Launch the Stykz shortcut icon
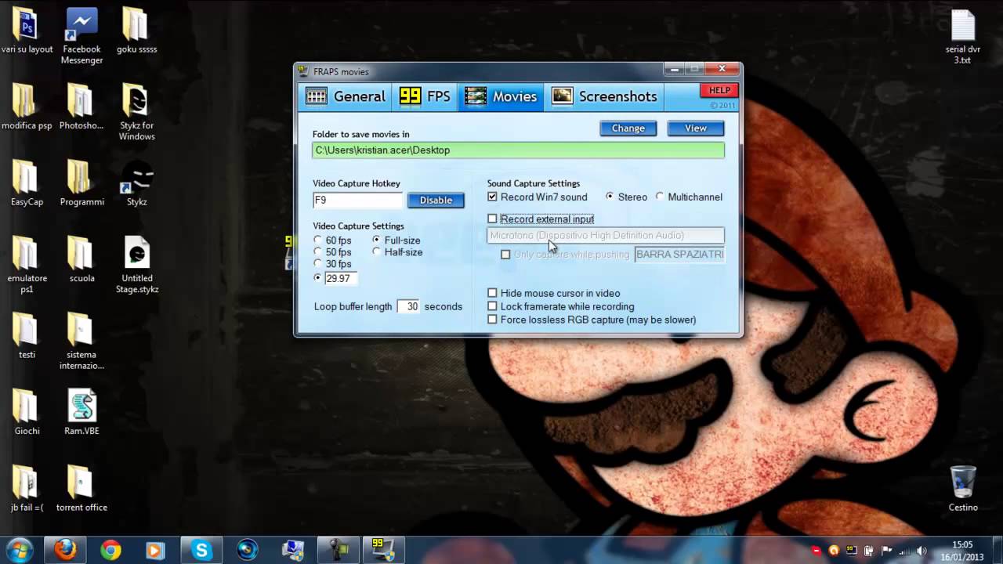Screen dimensions: 1003x564 pyautogui.click(x=137, y=183)
